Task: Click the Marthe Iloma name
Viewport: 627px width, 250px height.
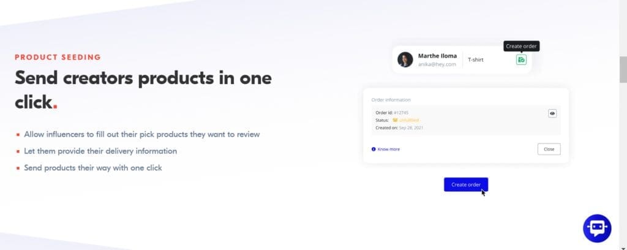Action: click(437, 56)
